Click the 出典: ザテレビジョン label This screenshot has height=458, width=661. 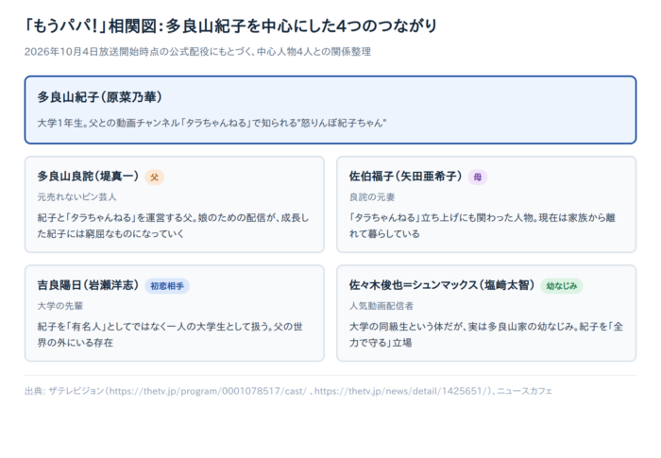(64, 391)
